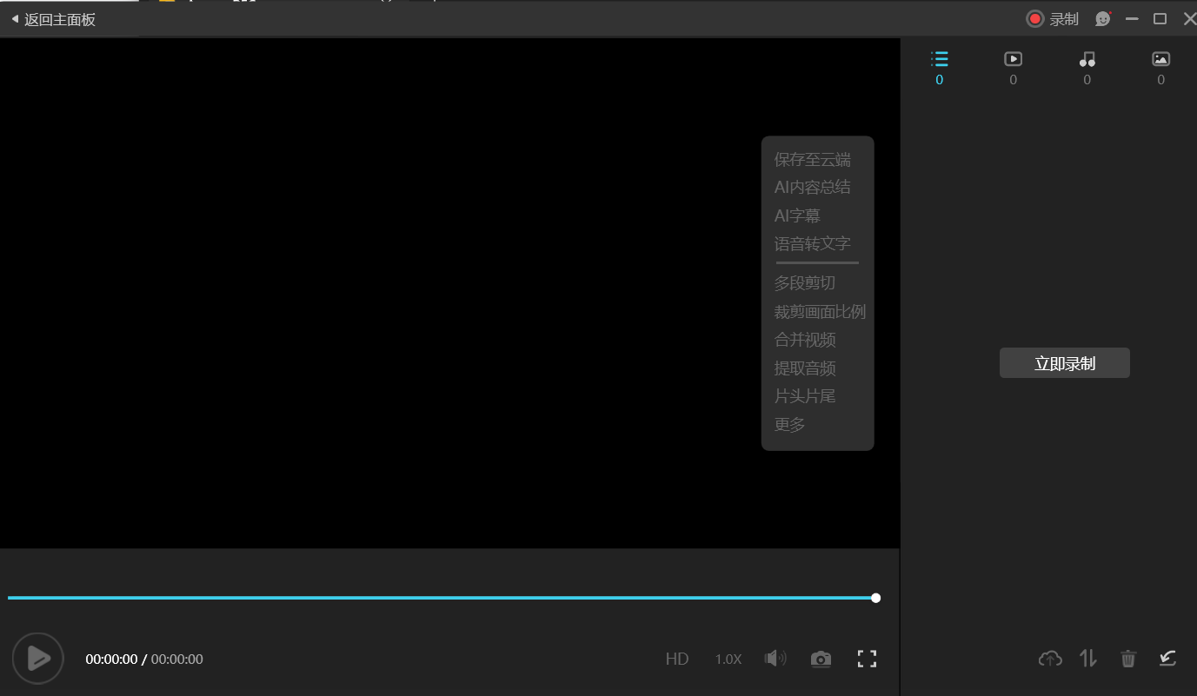Select 多段剪切 option
This screenshot has width=1197, height=696.
pos(805,282)
